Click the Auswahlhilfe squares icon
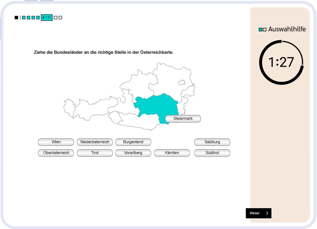Image resolution: width=317 pixels, height=229 pixels. [x=263, y=29]
